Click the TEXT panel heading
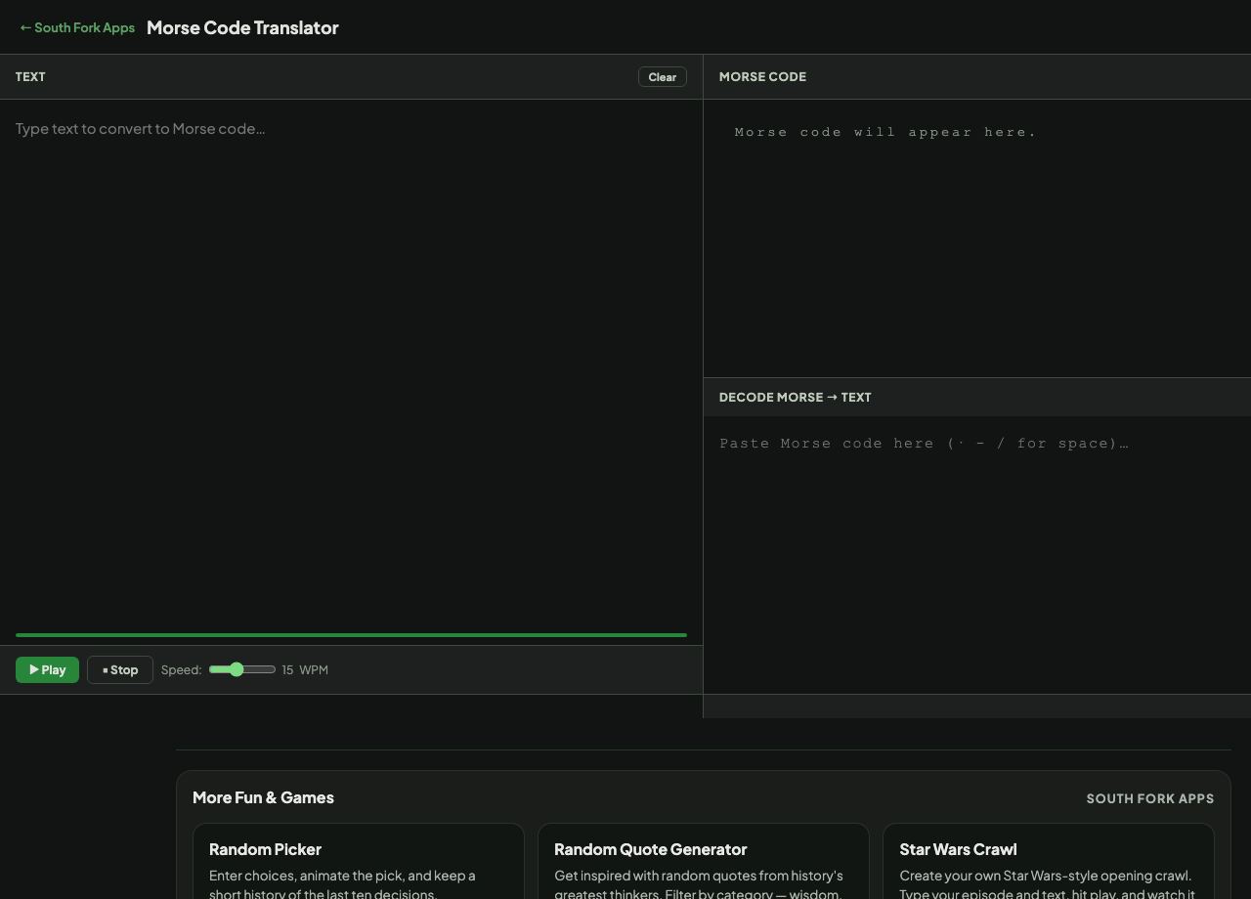The width and height of the screenshot is (1251, 899). (x=30, y=76)
